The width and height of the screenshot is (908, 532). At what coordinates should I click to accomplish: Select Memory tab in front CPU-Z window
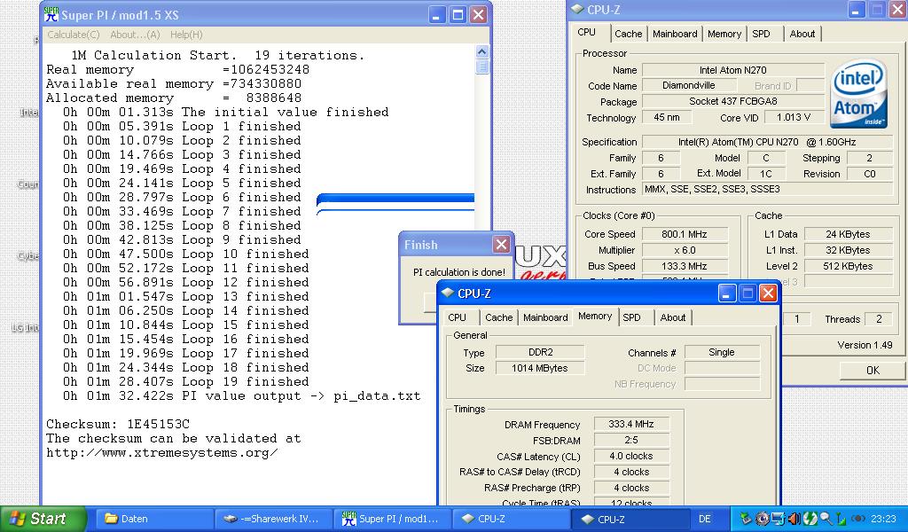pyautogui.click(x=595, y=316)
